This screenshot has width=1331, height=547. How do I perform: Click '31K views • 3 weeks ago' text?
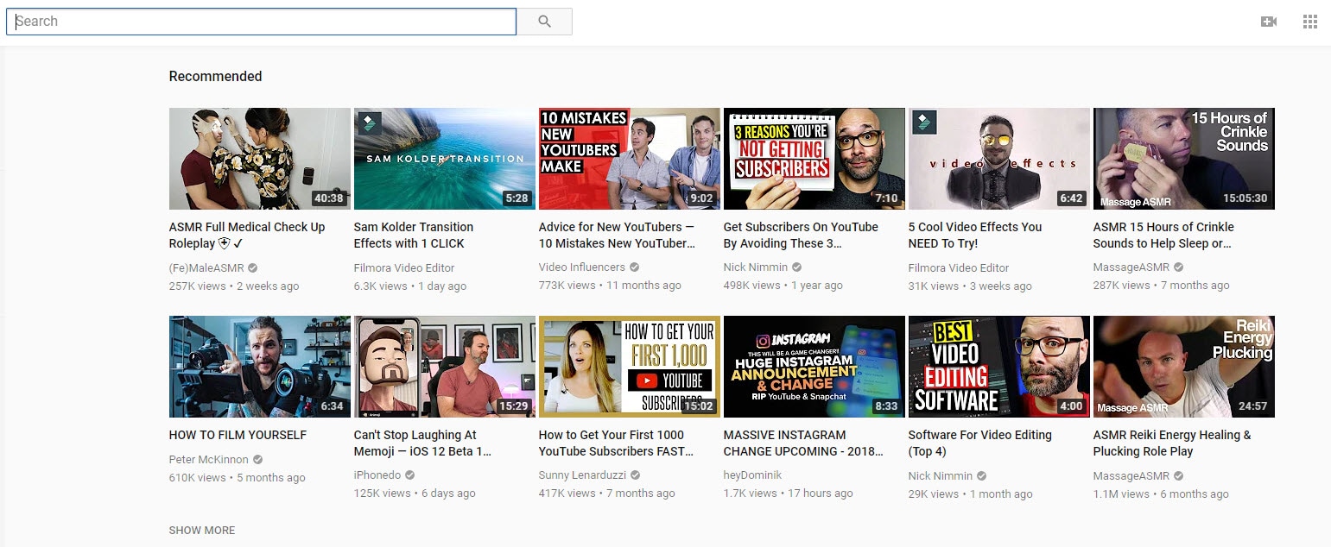970,286
